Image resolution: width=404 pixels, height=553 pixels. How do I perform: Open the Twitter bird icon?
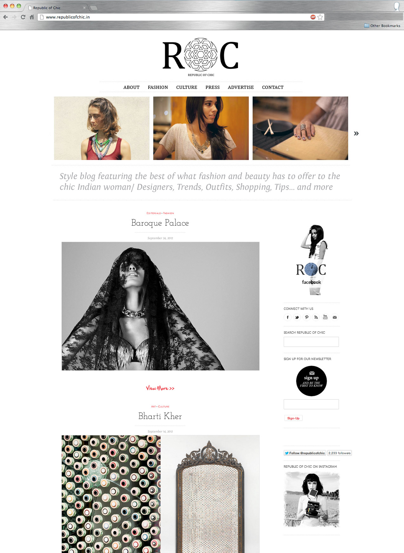click(297, 317)
